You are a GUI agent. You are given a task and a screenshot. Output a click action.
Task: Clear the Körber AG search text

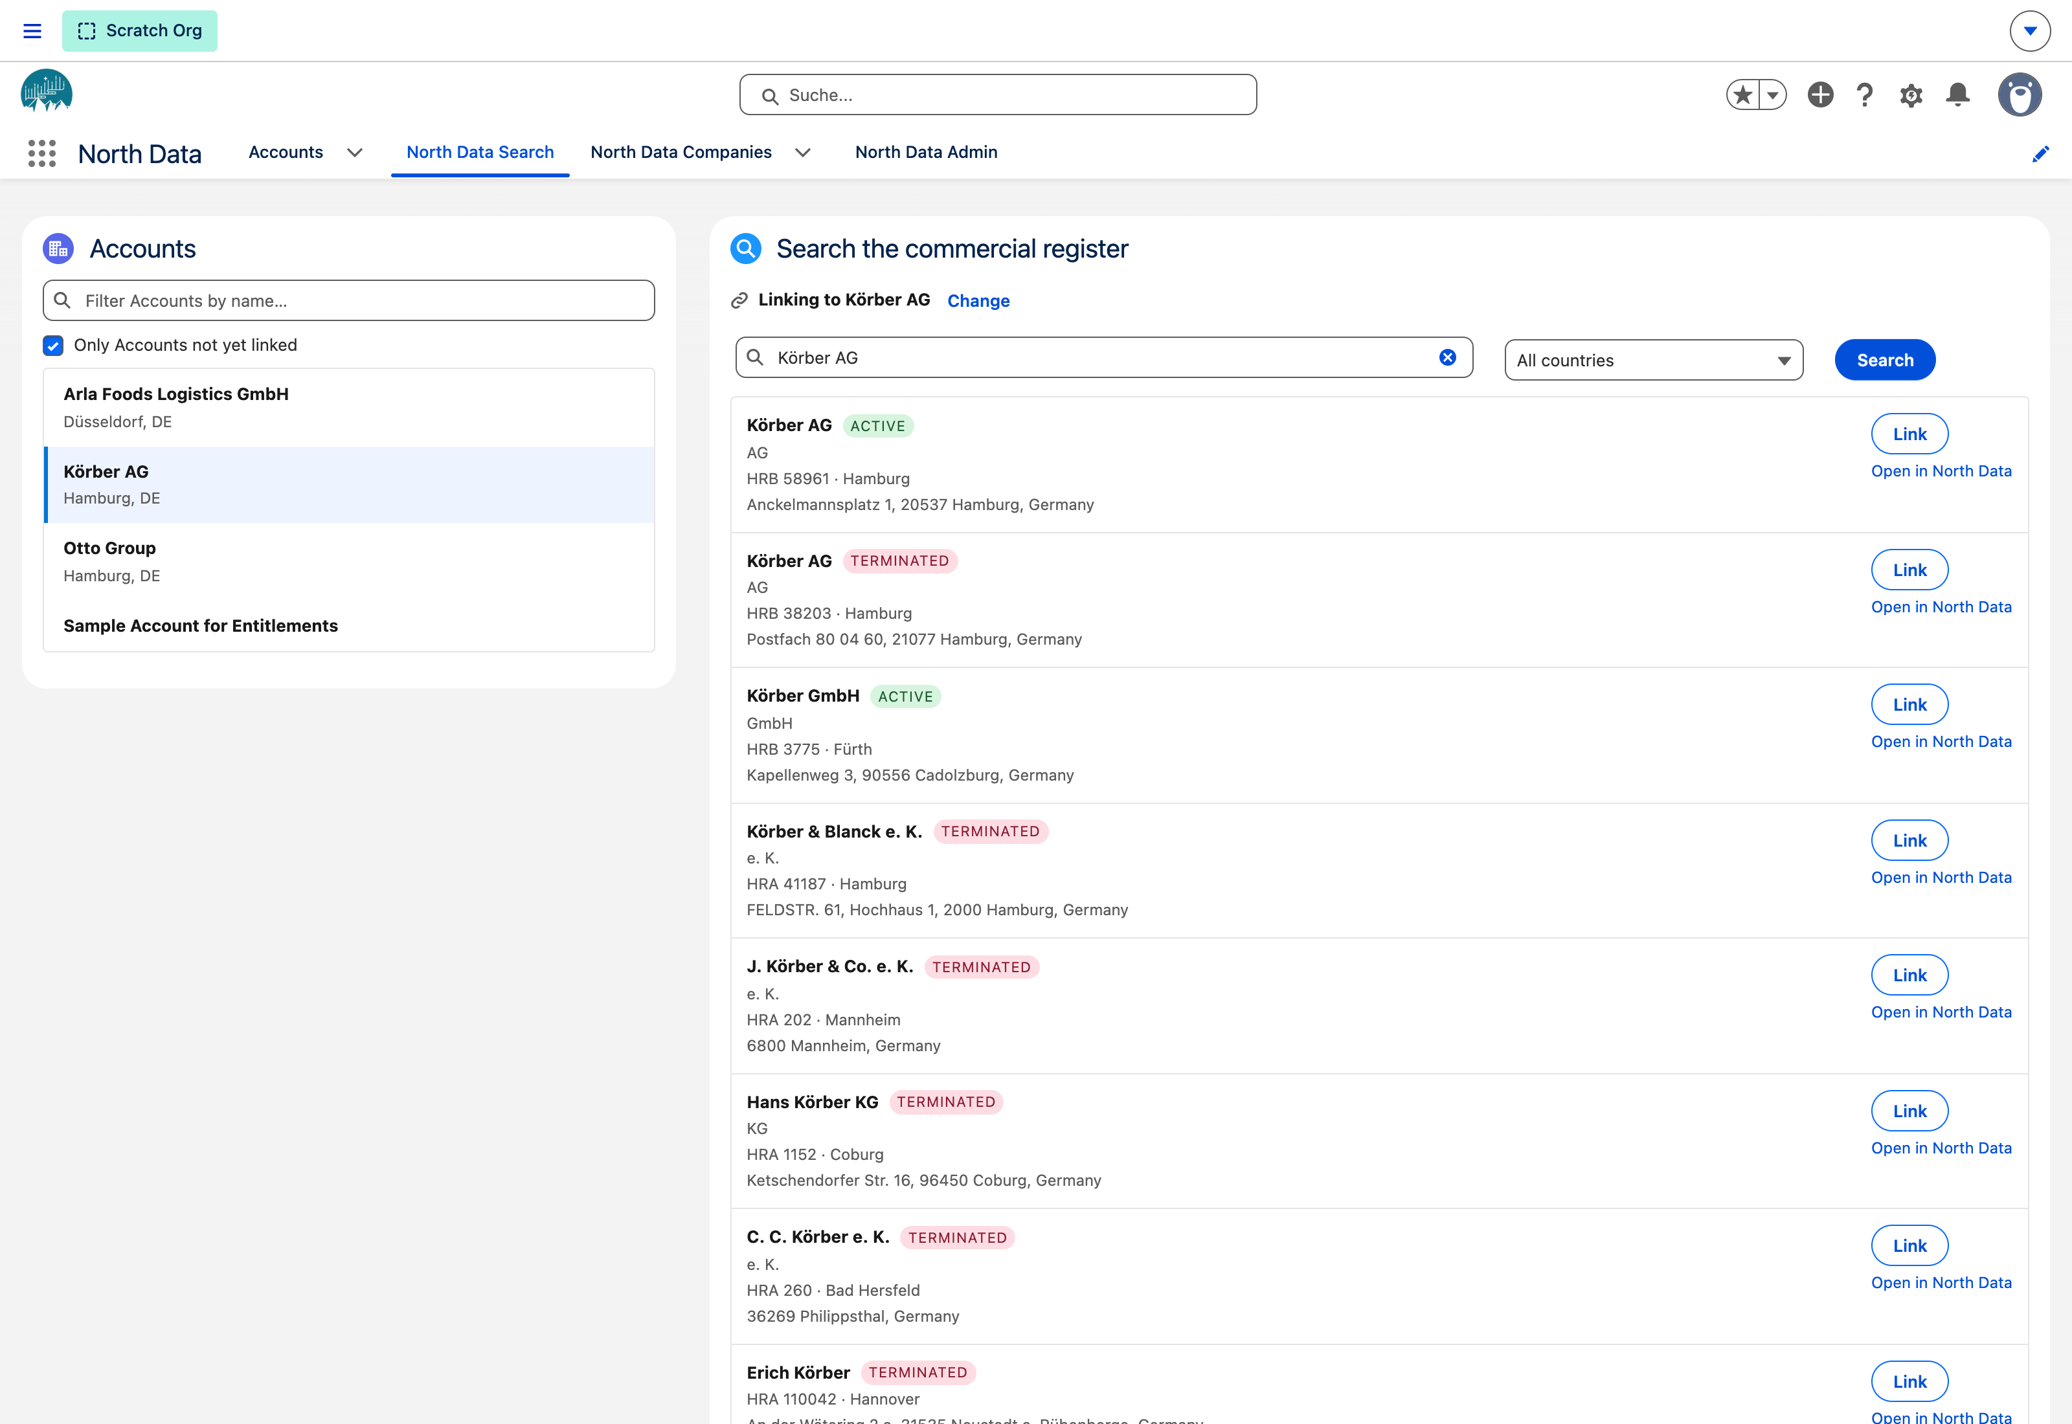pyautogui.click(x=1447, y=358)
